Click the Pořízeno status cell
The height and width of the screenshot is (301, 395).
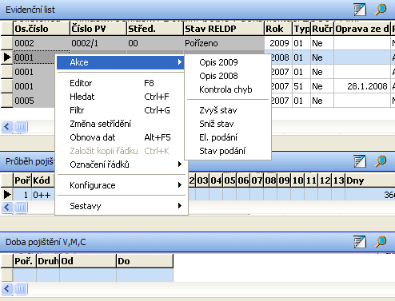point(224,43)
